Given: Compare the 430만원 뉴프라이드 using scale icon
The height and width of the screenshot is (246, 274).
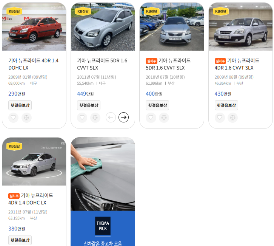Looking at the screenshot, I should [x=232, y=118].
